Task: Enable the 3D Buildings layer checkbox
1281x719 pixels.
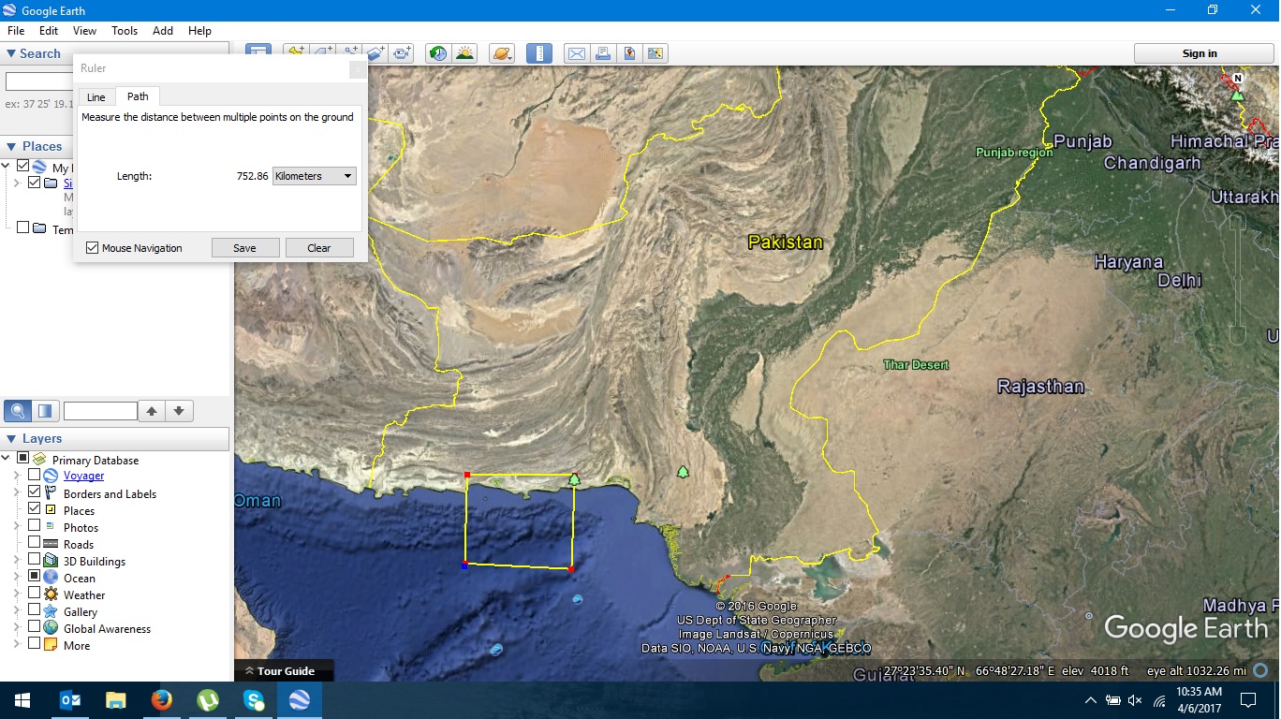Action: tap(35, 559)
